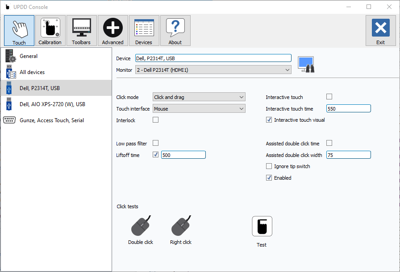
Task: Click the UPDD Console title bar icon
Action: (x=8, y=7)
